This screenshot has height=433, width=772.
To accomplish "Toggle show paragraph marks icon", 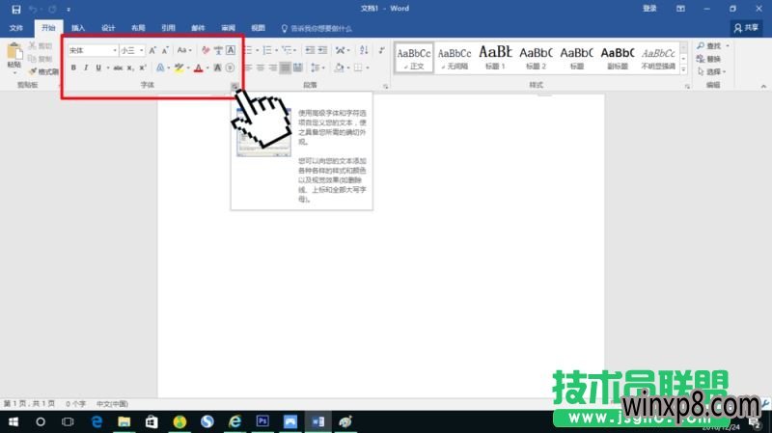I will pyautogui.click(x=381, y=50).
